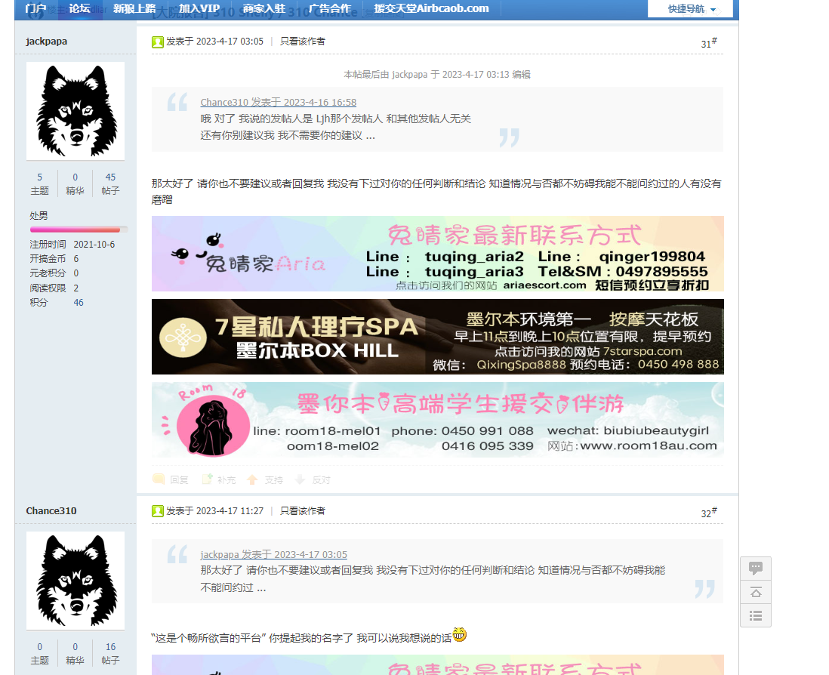Click the floating quick reply speech icon

[x=756, y=569]
